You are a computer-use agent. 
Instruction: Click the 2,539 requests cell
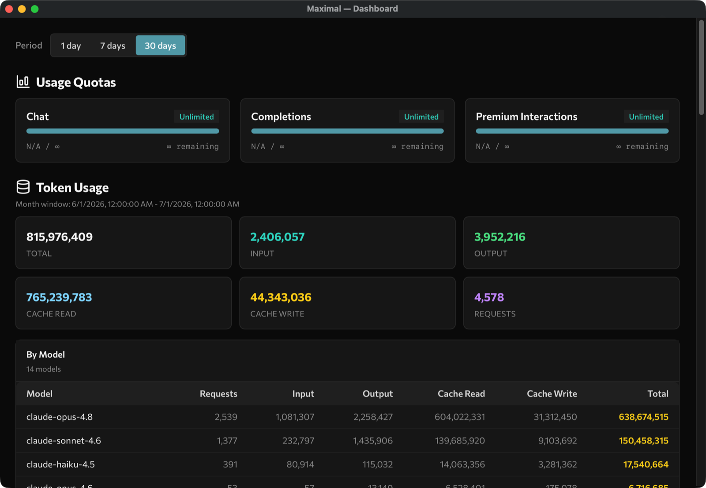tap(226, 417)
